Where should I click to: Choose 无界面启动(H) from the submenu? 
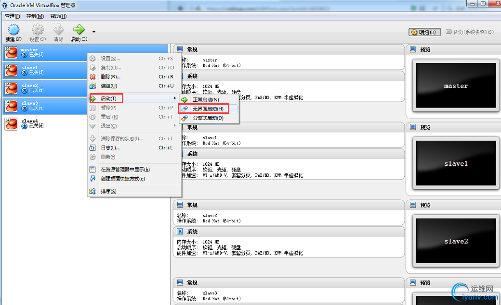click(x=209, y=109)
